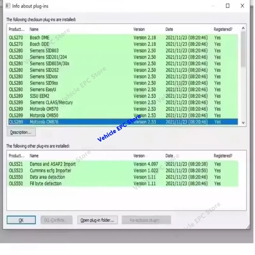Image resolution: width=255 pixels, height=255 pixels.
Task: Click the OK button
Action: tap(21, 220)
